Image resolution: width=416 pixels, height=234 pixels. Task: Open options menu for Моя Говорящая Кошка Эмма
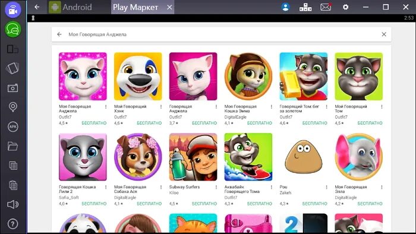click(272, 106)
